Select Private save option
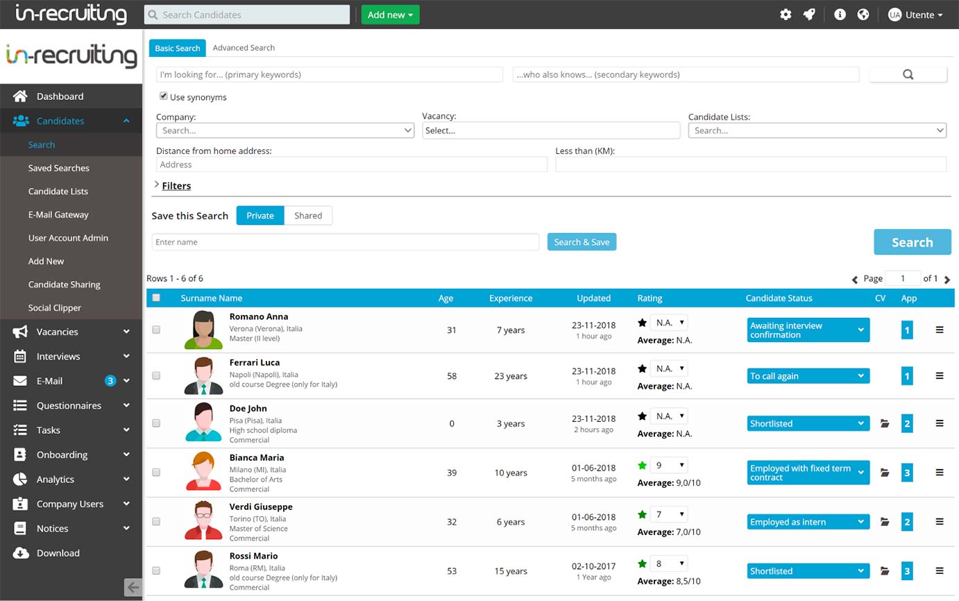This screenshot has height=601, width=959. click(x=260, y=215)
